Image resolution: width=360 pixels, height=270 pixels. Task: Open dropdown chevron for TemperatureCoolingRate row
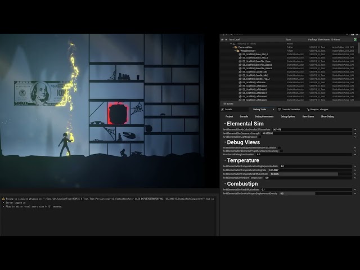pos(355,170)
